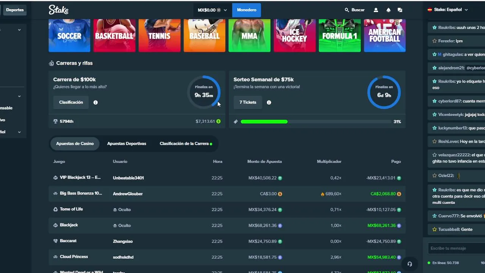Viewport: 485px width, 273px height.
Task: Click the game icon for Tome of Life
Action: (x=55, y=209)
